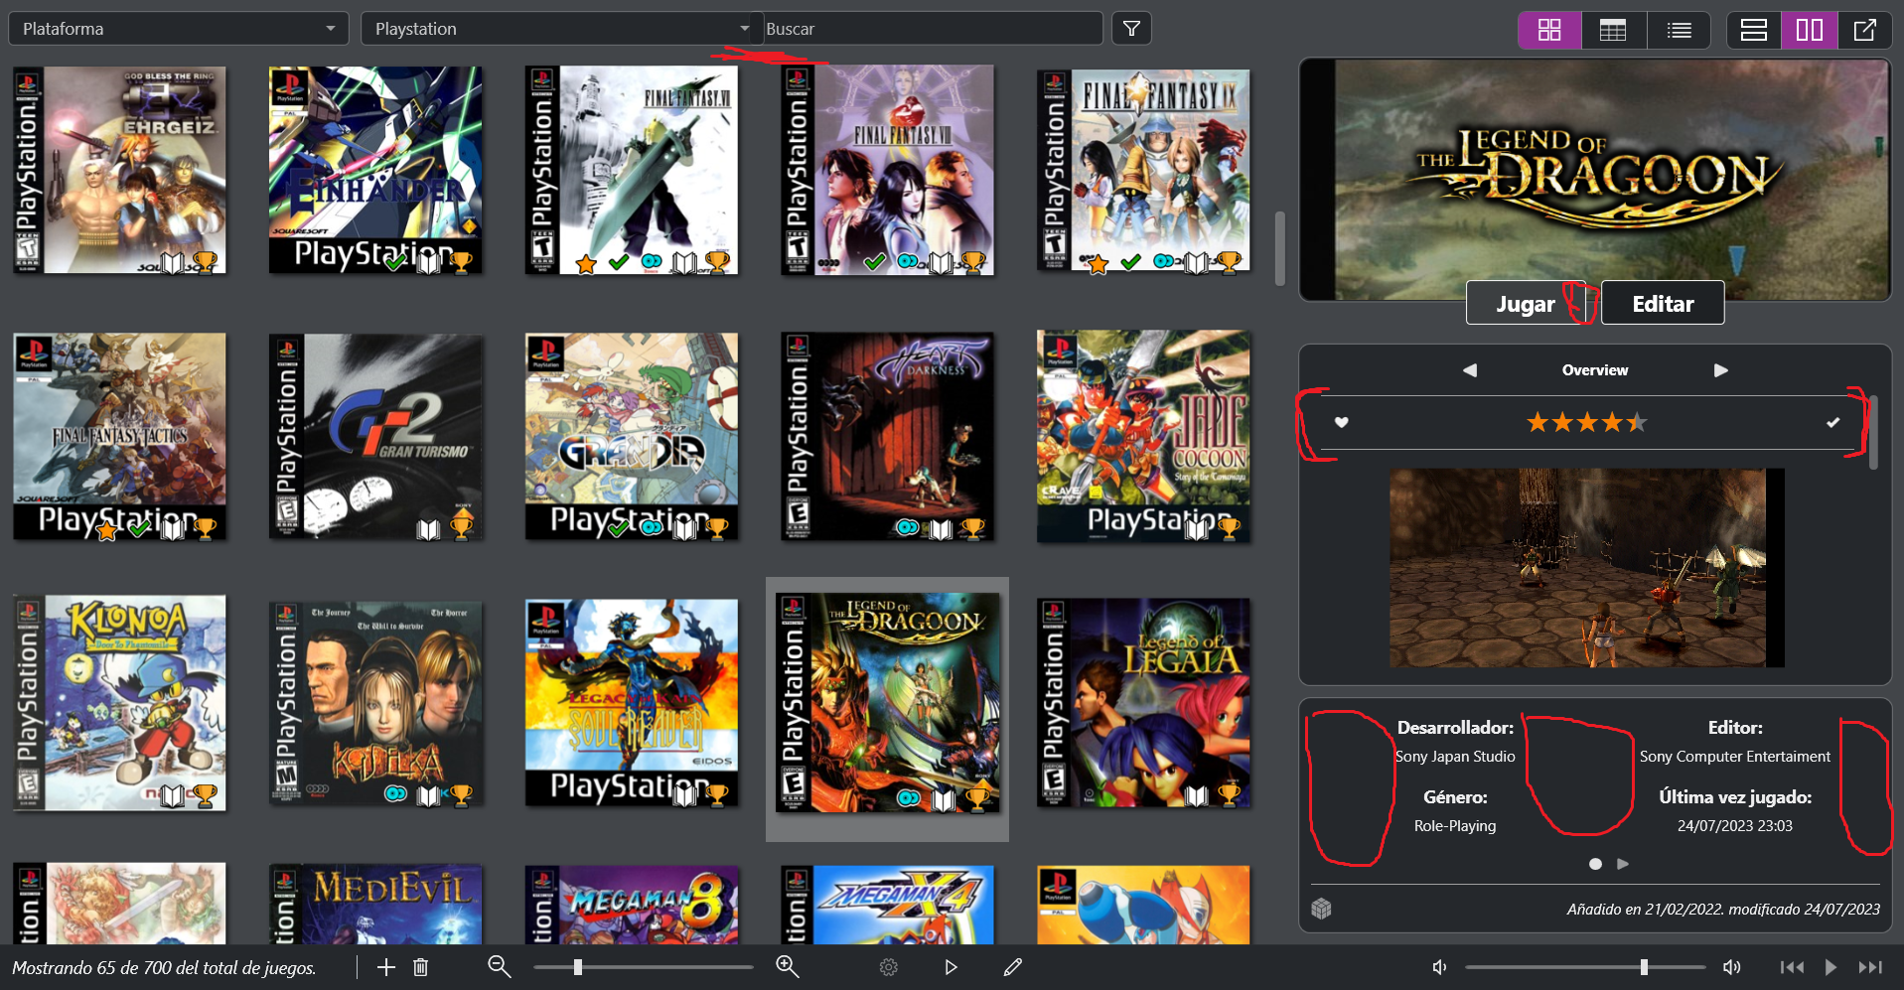Select the Klonoa game cover

point(119,703)
